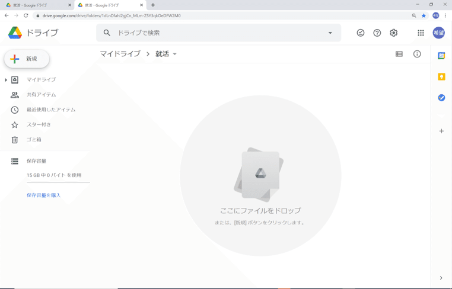Image resolution: width=452 pixels, height=289 pixels.
Task: Open Google Keep side panel
Action: coord(441,76)
